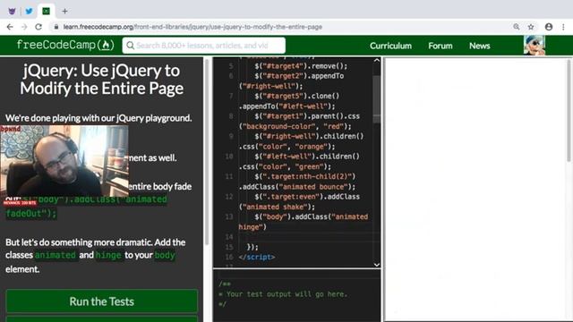Open the News nav link
Viewport: 573px width, 322px height.
click(480, 46)
